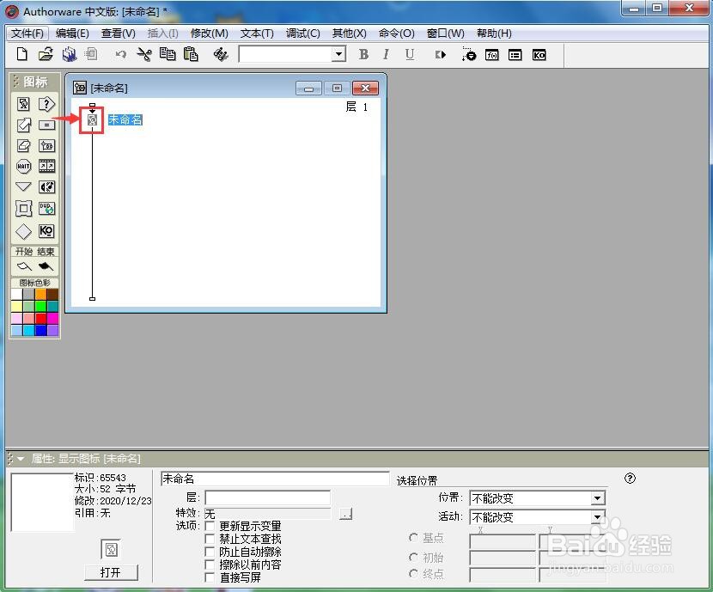Toggle Italic formatting in the toolbar
The width and height of the screenshot is (713, 592).
pos(386,55)
